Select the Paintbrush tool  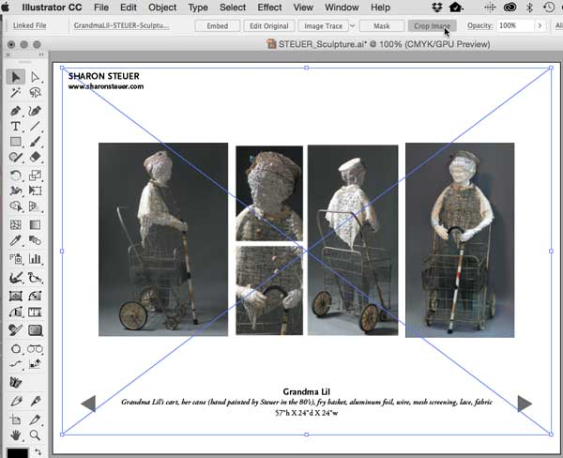[x=35, y=142]
